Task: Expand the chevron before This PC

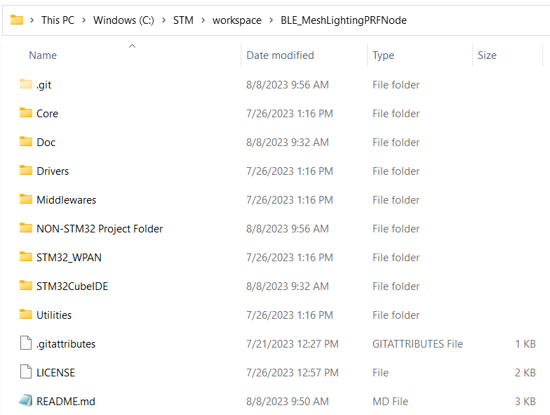Action: [x=32, y=20]
